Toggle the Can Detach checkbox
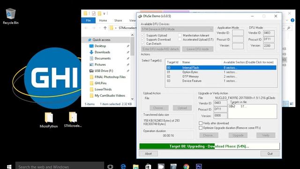 143,44
